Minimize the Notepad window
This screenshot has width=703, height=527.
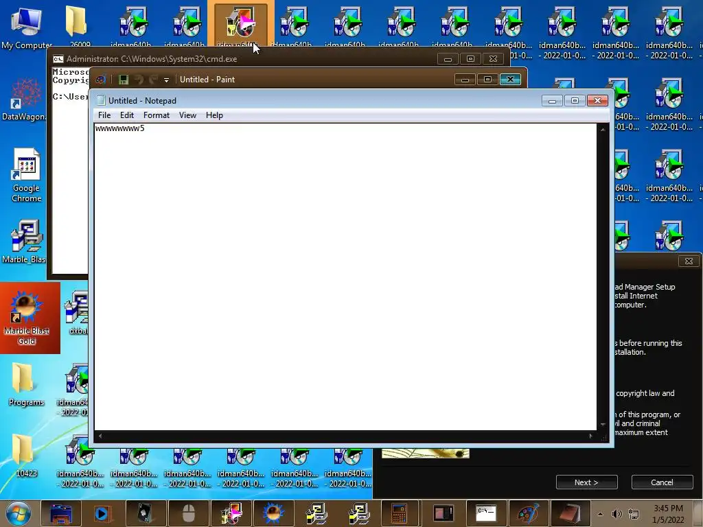click(x=553, y=101)
